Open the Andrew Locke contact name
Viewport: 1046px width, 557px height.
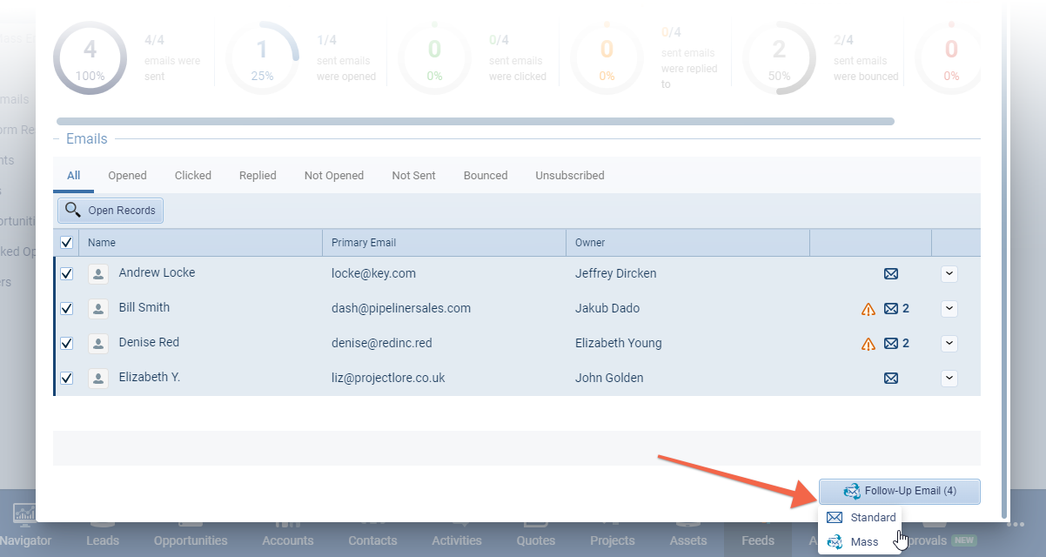[157, 272]
